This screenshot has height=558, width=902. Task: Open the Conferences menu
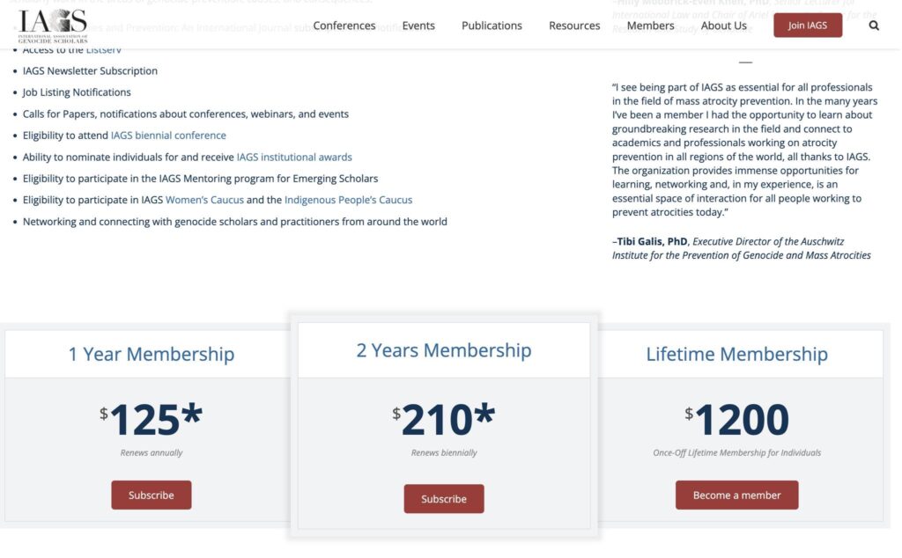point(344,26)
